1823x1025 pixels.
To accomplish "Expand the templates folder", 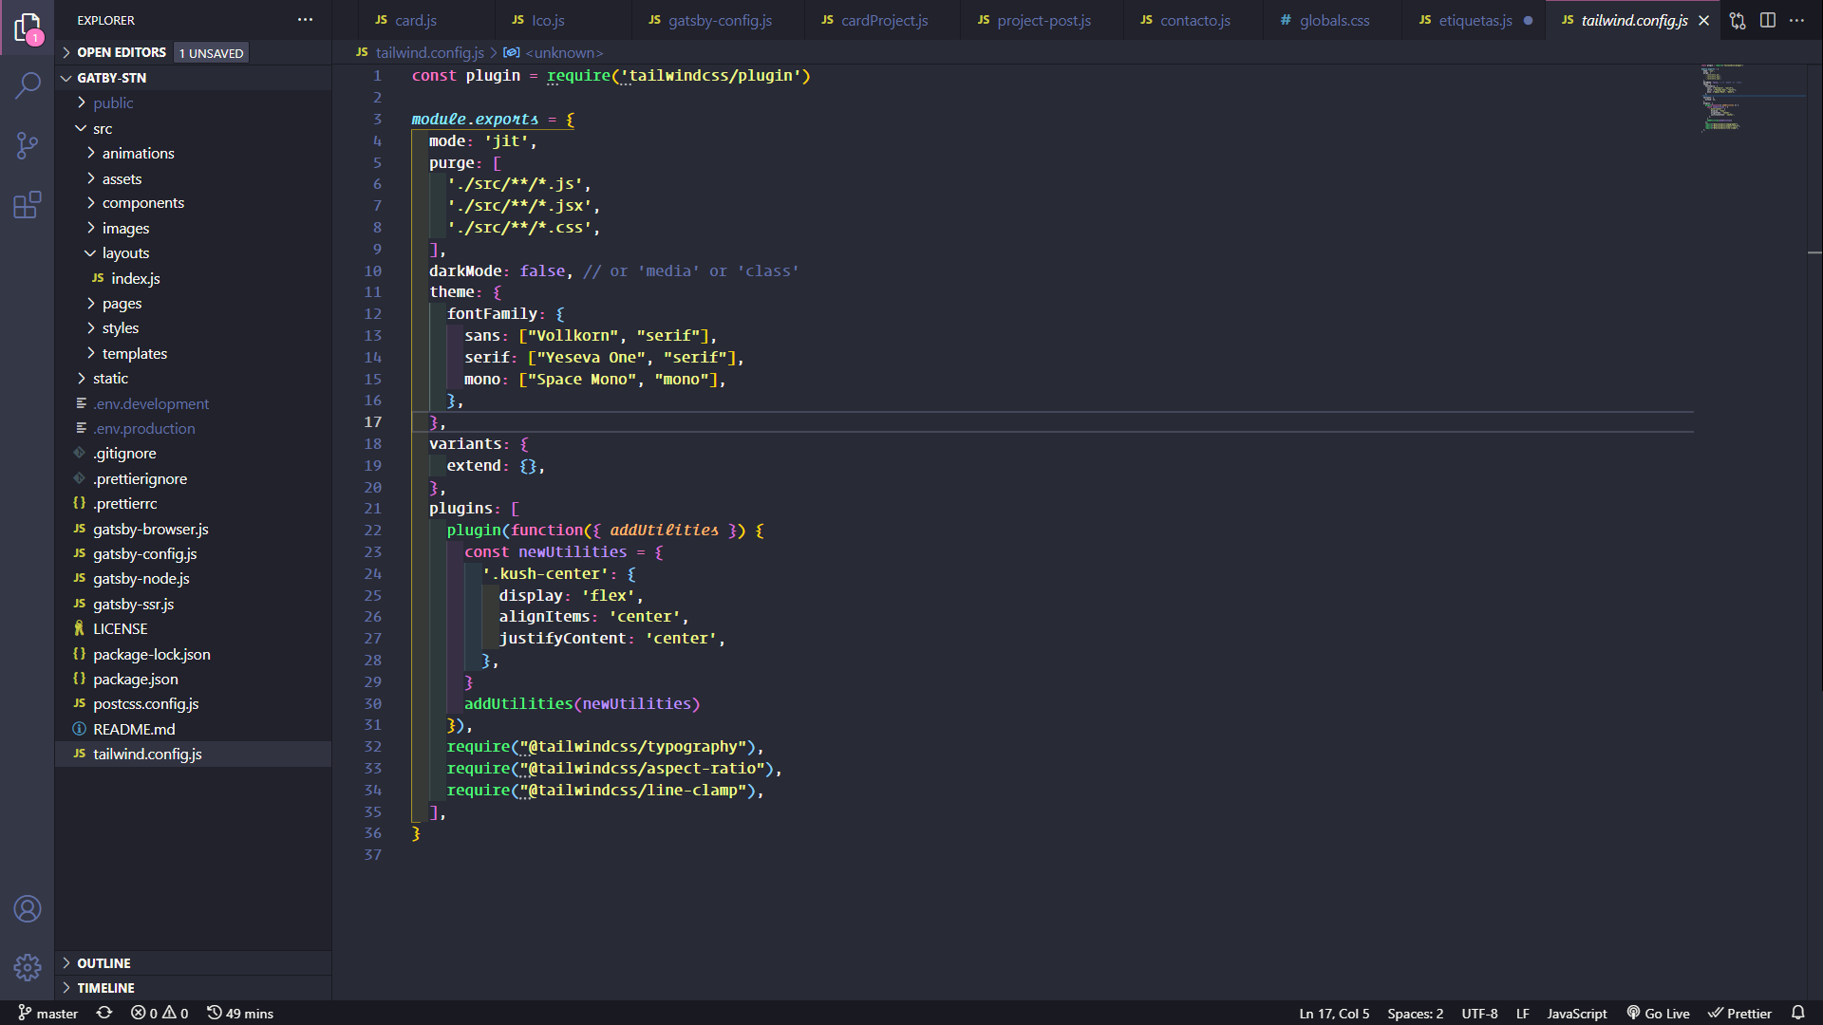I will (x=193, y=353).
